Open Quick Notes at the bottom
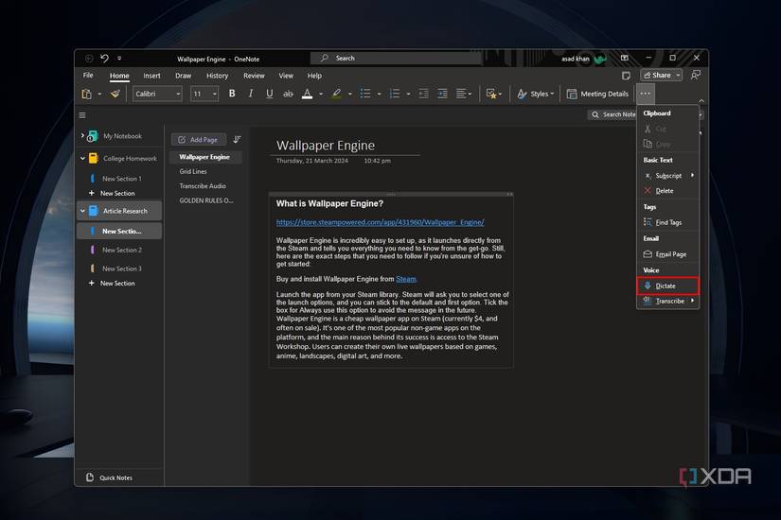781x520 pixels. point(110,477)
